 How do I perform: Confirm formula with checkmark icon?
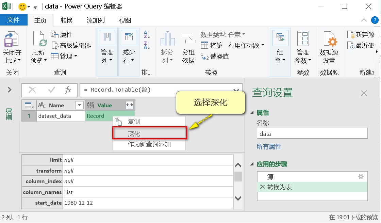(x=51, y=90)
